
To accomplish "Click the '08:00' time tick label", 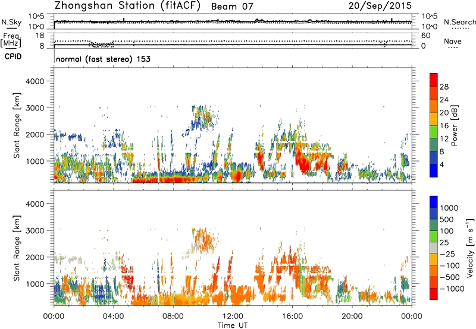I will (173, 317).
